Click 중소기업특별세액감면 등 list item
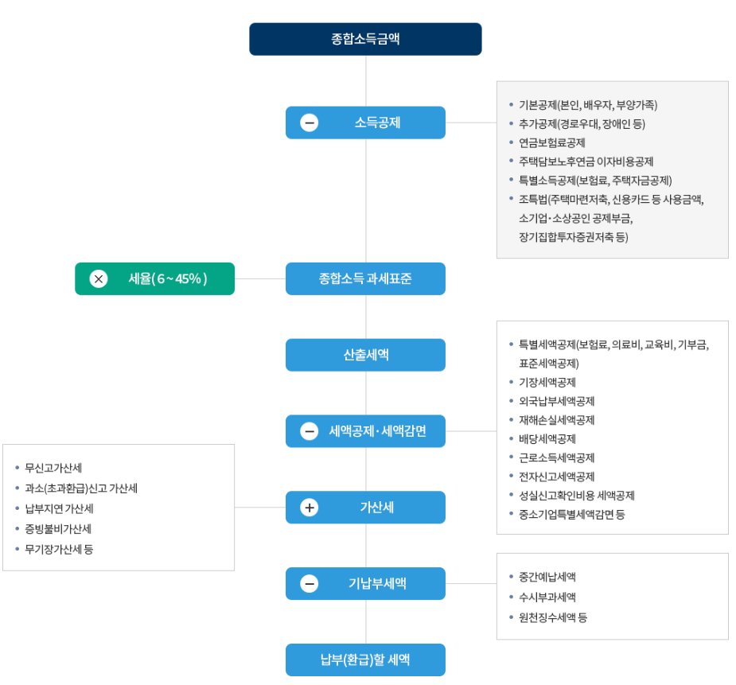 point(572,515)
